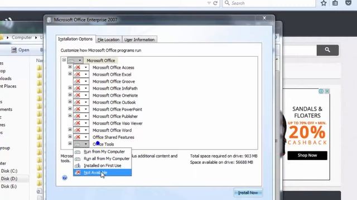
Task: Expand the Microsoft Office Publisher tree node
Action: tap(70, 116)
